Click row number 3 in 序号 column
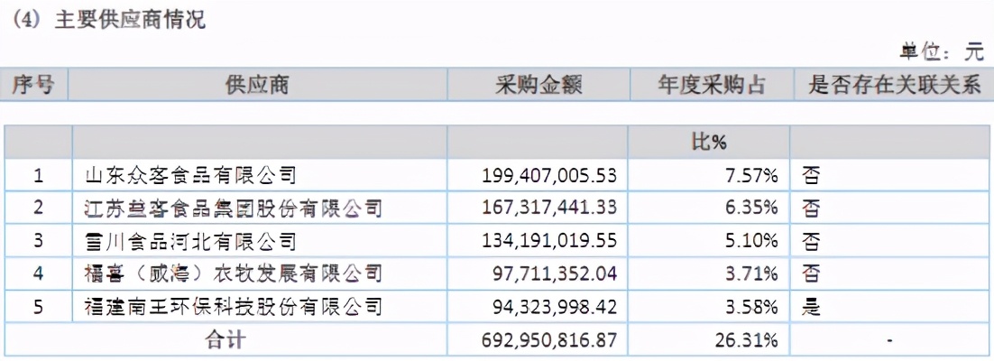 38,241
